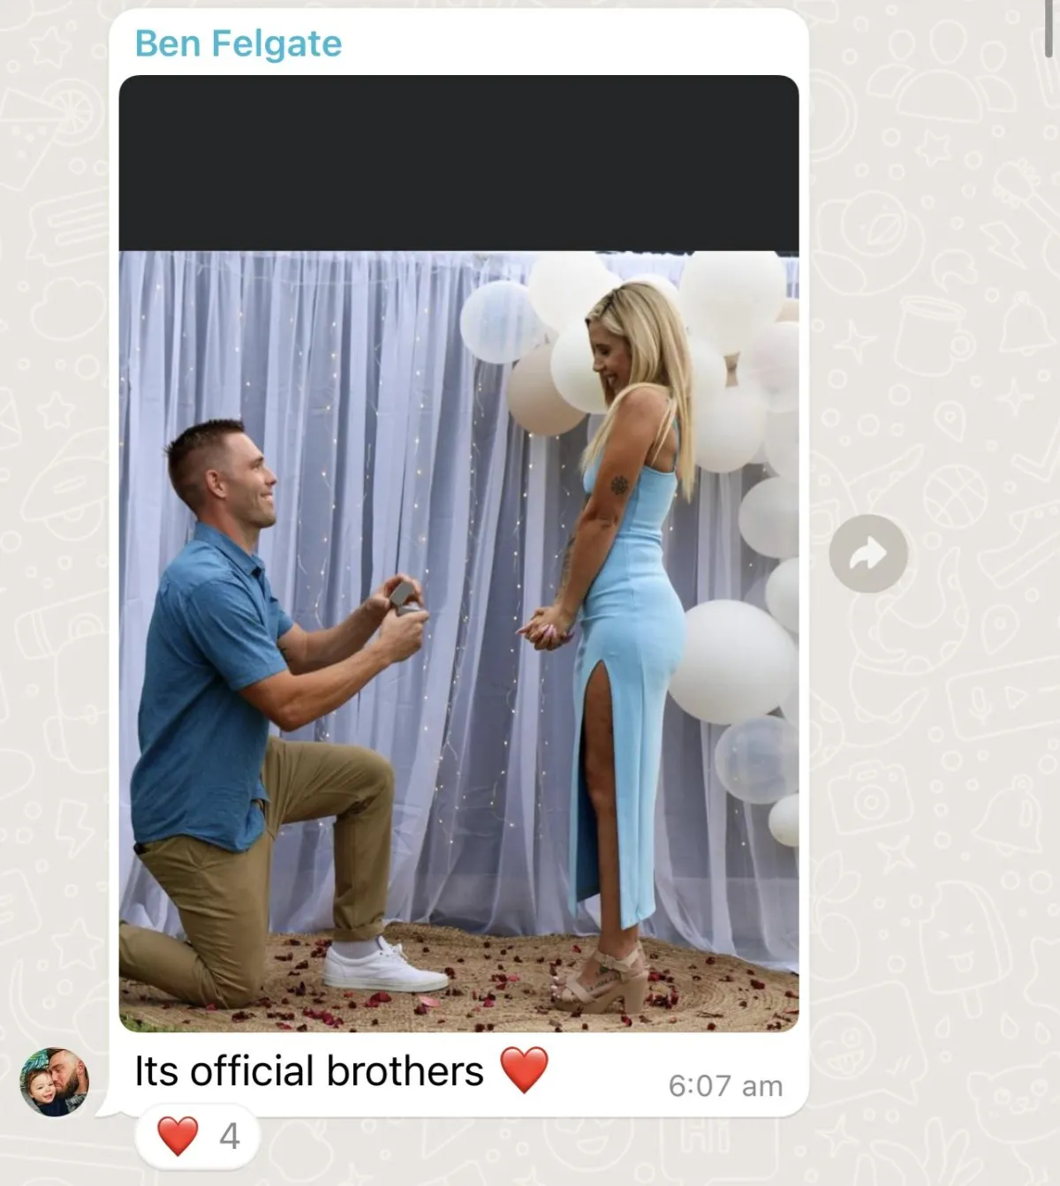Open Ben Felgate's contact name
1060x1186 pixels.
[x=238, y=43]
